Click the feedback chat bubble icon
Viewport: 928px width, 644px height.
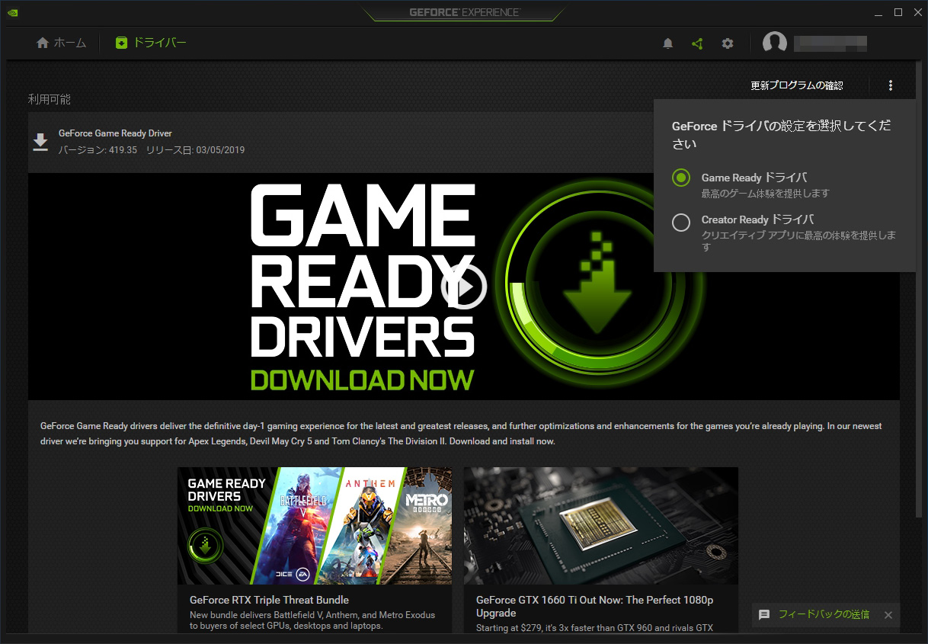click(764, 614)
